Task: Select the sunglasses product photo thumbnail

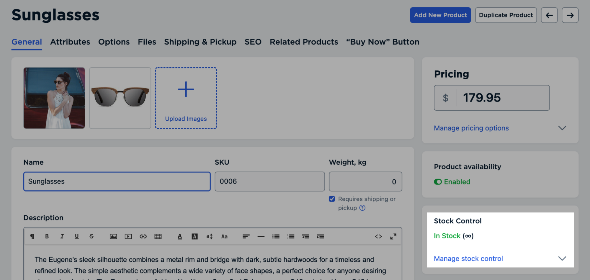Action: click(x=120, y=98)
